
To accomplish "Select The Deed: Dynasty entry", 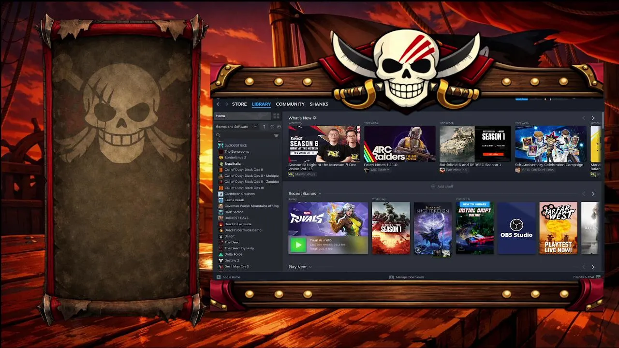I will pyautogui.click(x=239, y=248).
